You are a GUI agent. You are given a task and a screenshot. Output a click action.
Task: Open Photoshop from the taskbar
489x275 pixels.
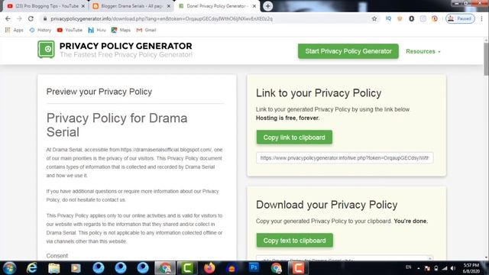tap(254, 268)
